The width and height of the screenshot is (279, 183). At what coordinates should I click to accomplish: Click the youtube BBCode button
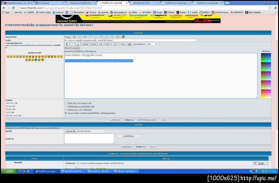[x=76, y=48]
